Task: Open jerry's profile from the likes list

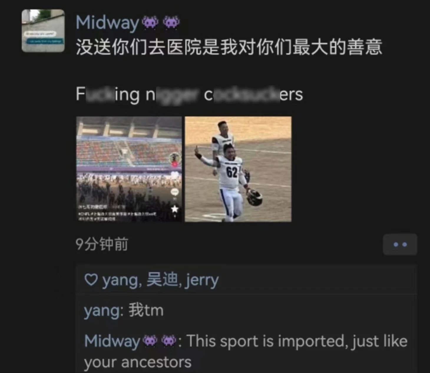Action: pyautogui.click(x=202, y=280)
